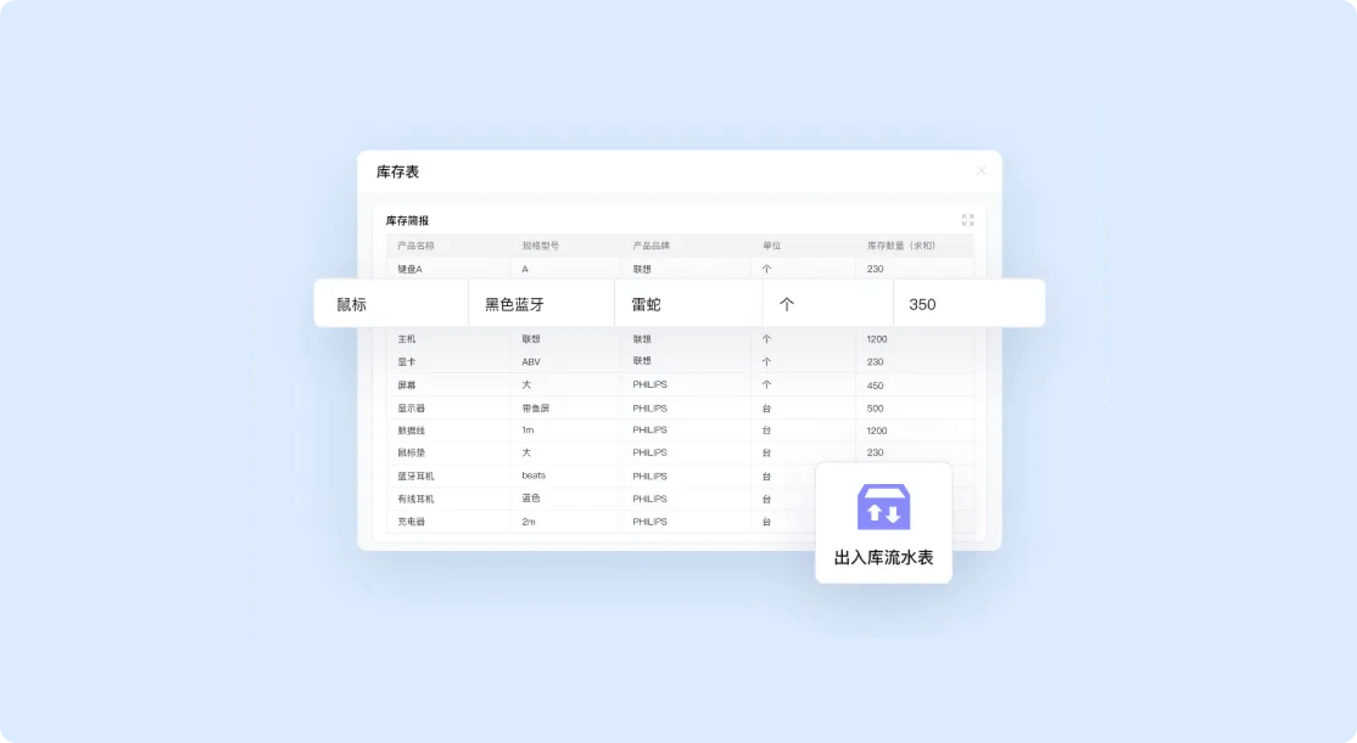Click the 充电器 product cell
The width and height of the screenshot is (1357, 743).
click(411, 522)
